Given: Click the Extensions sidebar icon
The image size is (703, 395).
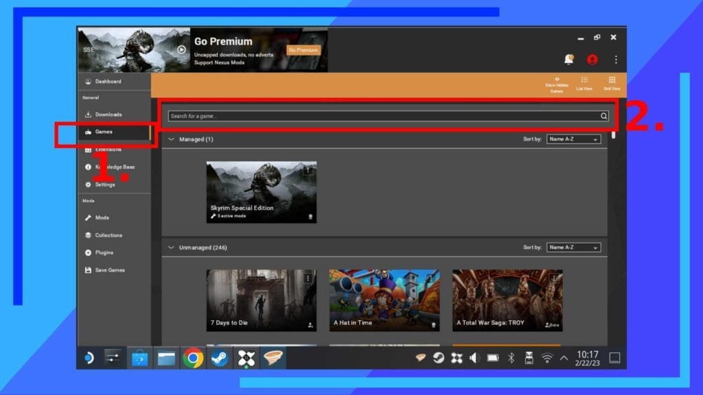Looking at the screenshot, I should point(88,149).
